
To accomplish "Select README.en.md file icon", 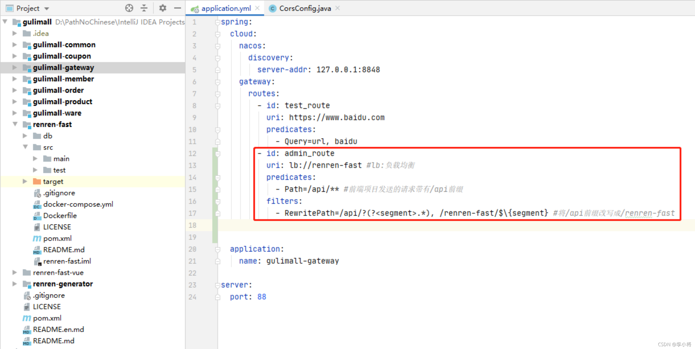I will [x=27, y=330].
